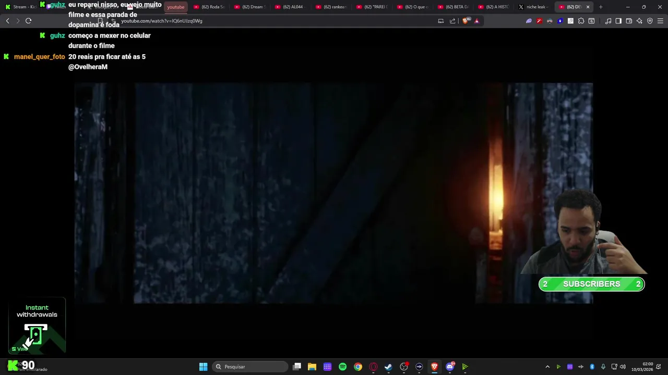Click the 'Pesquisar' taskbar search box
Screen dimensions: 668x375
[x=251, y=367]
